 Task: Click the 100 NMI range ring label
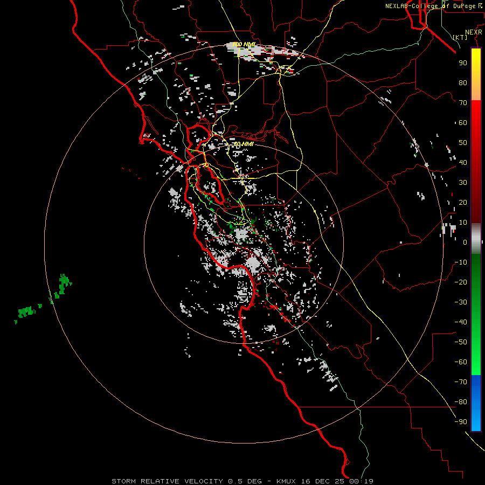[244, 45]
